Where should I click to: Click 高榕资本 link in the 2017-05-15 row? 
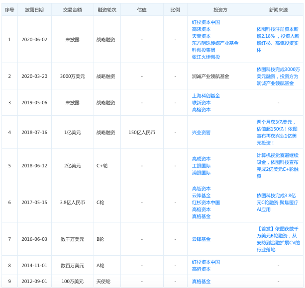[201, 210]
